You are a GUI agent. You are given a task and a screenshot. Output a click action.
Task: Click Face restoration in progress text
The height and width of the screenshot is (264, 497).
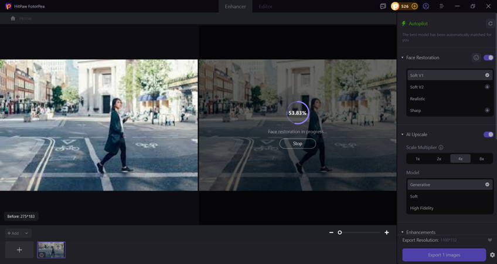click(297, 131)
